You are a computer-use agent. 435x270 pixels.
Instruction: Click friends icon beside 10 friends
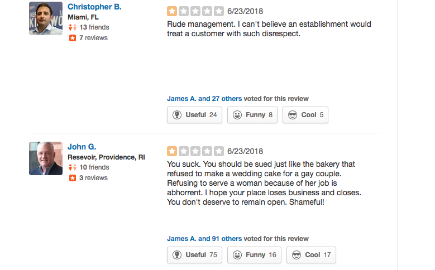coord(72,167)
